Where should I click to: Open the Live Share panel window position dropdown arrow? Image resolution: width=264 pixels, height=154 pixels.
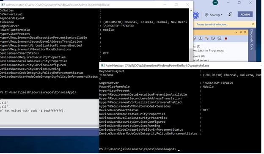pos(236,32)
